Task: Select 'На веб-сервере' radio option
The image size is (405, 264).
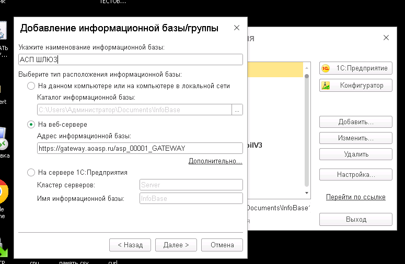Action: (31, 125)
